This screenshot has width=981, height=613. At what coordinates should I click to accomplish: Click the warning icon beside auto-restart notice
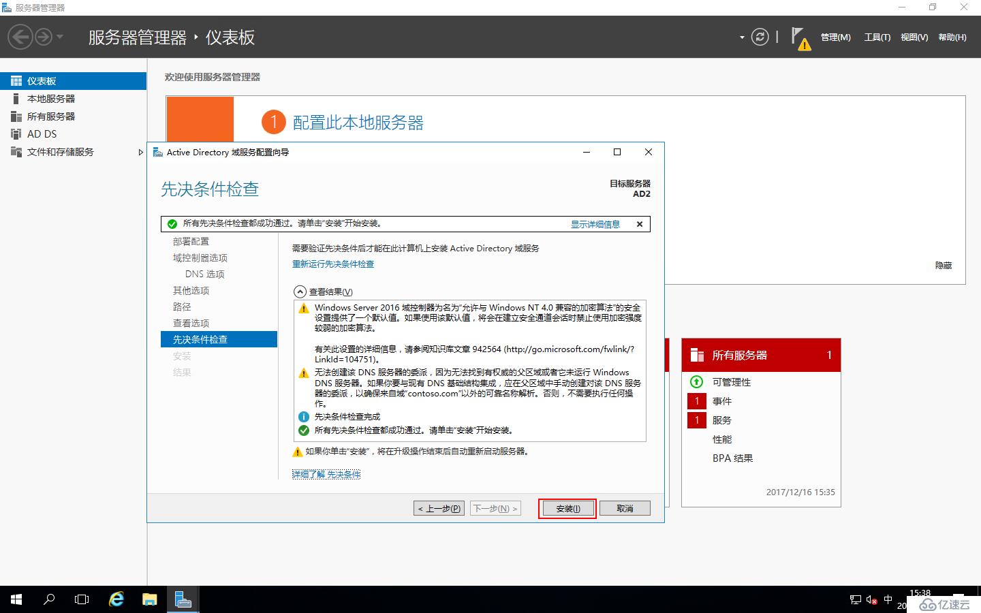[x=297, y=452]
